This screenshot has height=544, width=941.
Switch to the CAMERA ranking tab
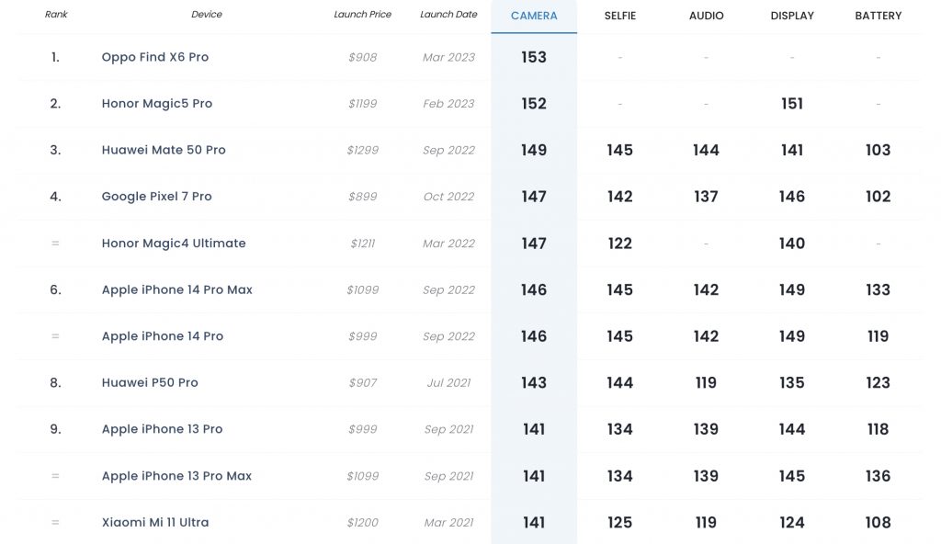tap(534, 16)
